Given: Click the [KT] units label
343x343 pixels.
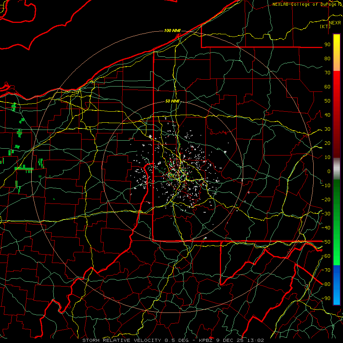Looking at the screenshot, I should coord(325,26).
